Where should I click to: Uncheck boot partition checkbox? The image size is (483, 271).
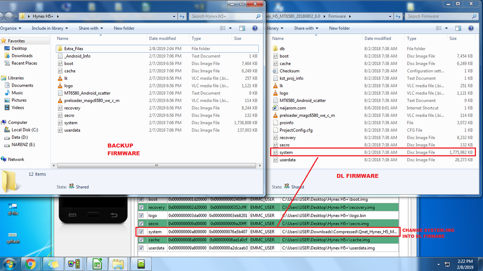pyautogui.click(x=142, y=199)
